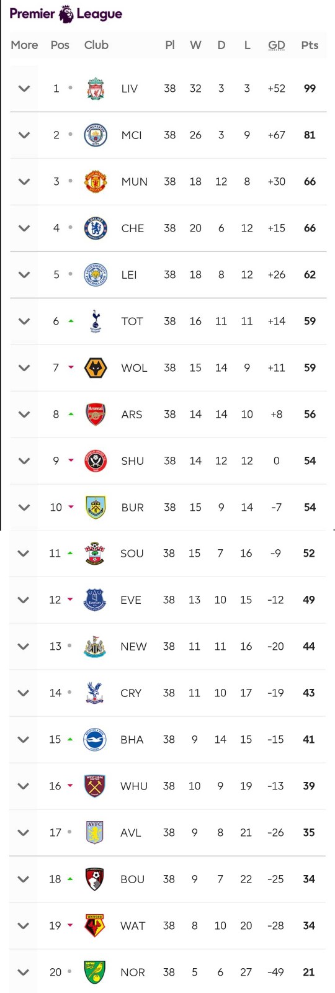Click the Tottenham cockerel logo
The width and height of the screenshot is (335, 993).
[x=96, y=321]
